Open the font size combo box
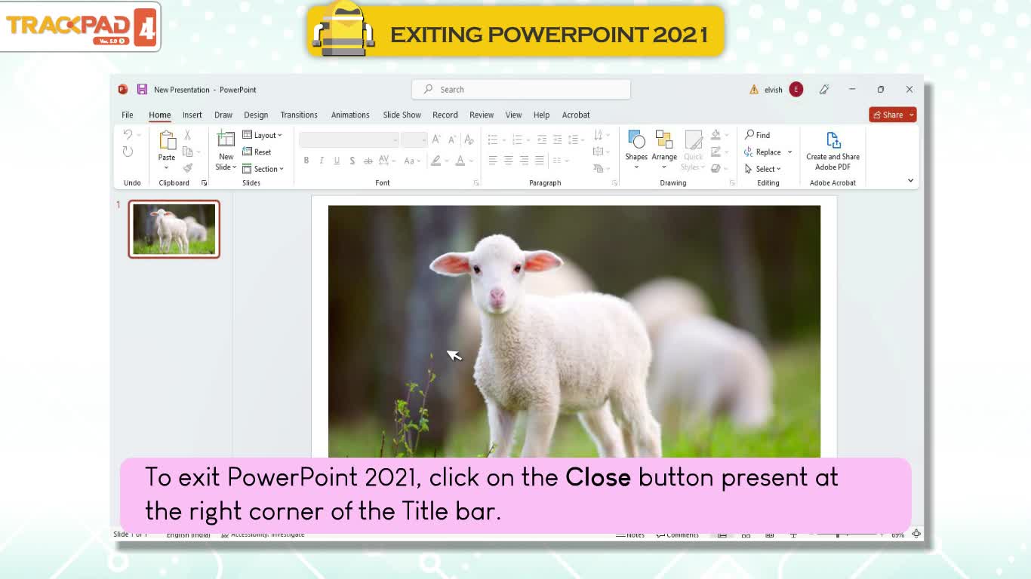 [x=414, y=139]
